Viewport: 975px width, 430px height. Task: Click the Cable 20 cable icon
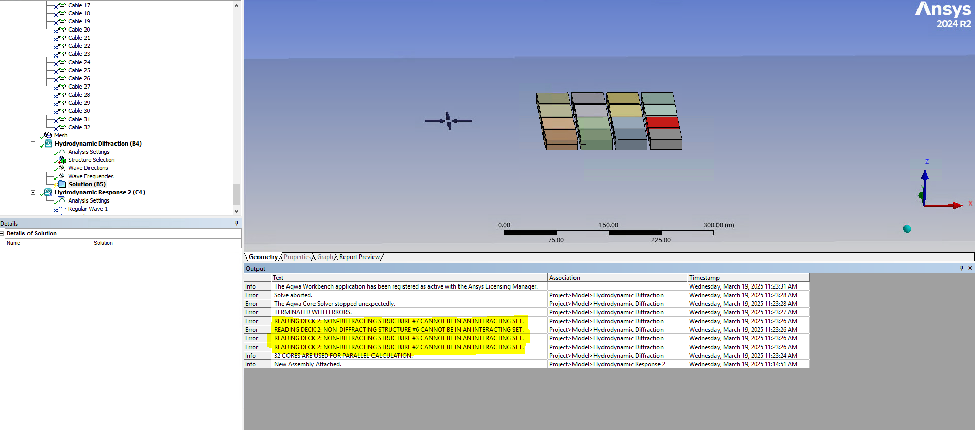pyautogui.click(x=62, y=30)
